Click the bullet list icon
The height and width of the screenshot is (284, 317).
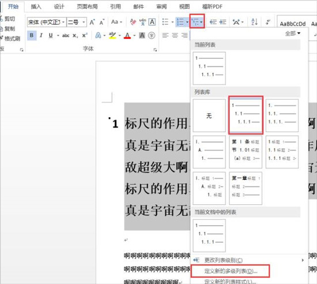click(x=165, y=22)
